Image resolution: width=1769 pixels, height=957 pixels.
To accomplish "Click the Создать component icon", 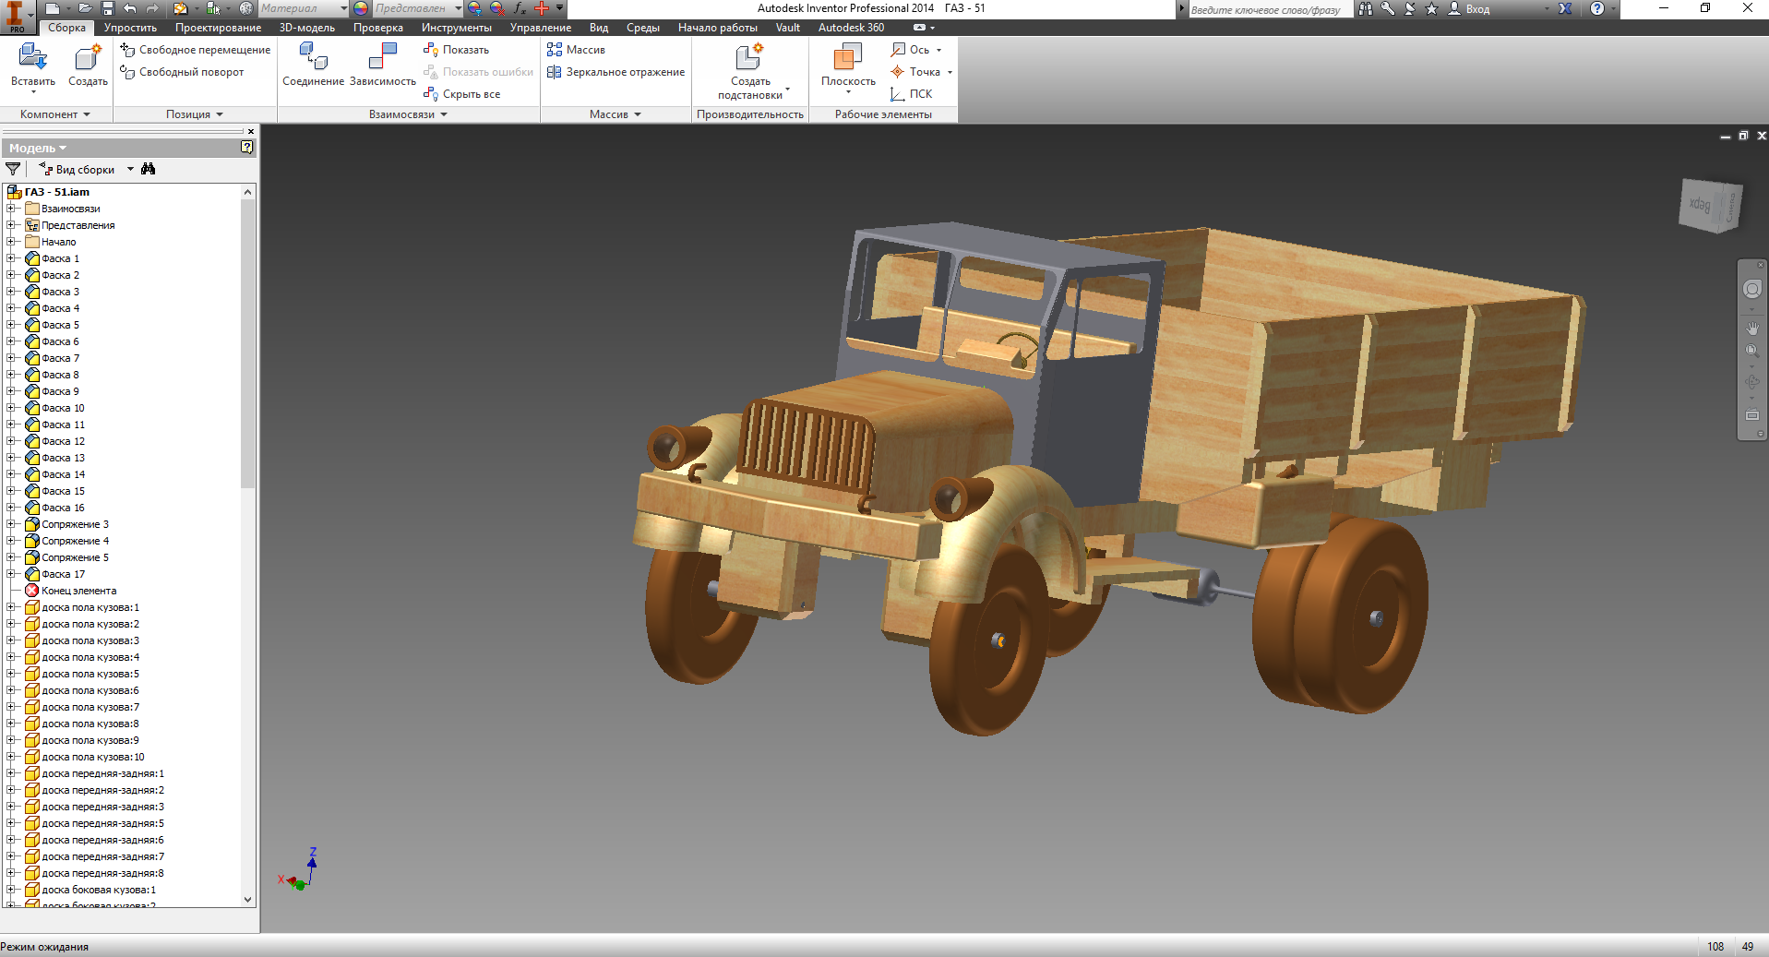I will click(x=88, y=57).
